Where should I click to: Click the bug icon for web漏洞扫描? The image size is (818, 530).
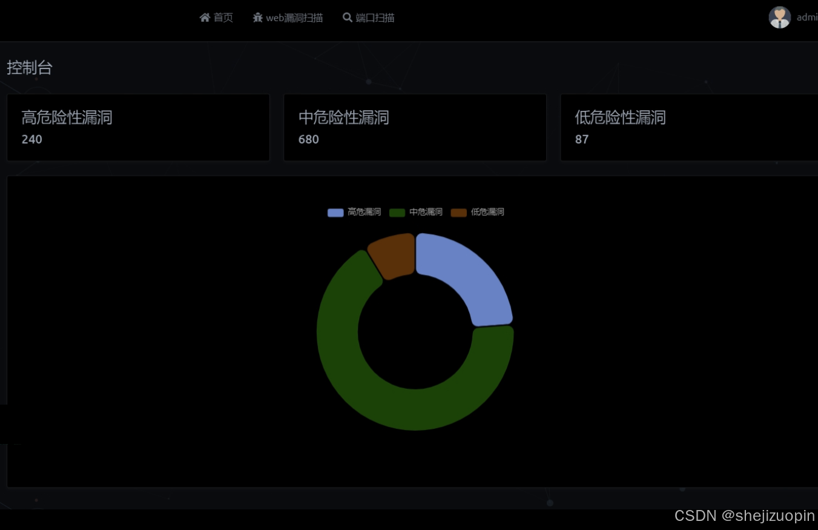click(258, 18)
